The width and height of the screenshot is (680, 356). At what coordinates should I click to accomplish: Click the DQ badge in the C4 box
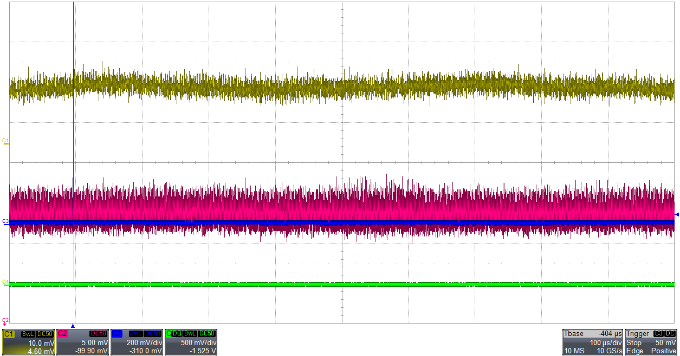(x=177, y=334)
